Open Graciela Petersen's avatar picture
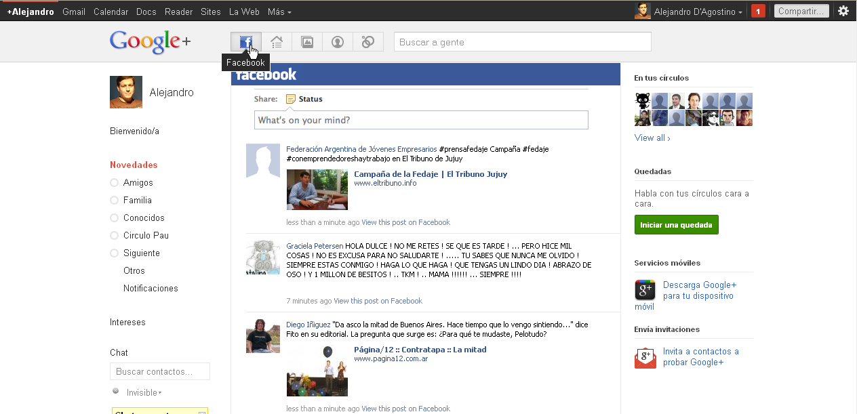857x414 pixels. (263, 257)
